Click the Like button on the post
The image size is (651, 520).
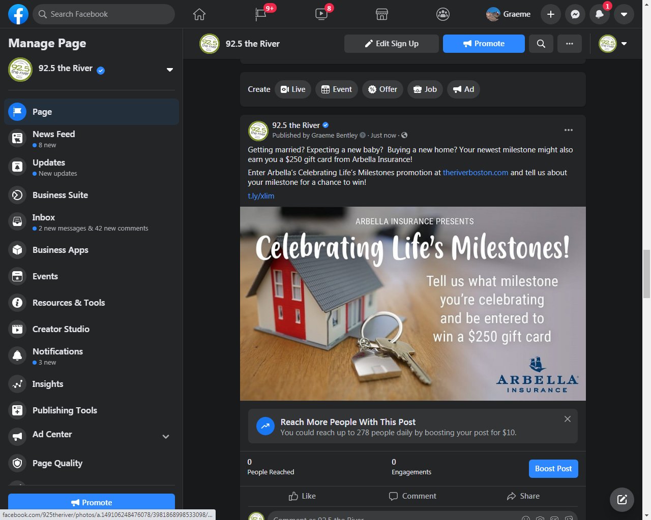click(x=302, y=496)
